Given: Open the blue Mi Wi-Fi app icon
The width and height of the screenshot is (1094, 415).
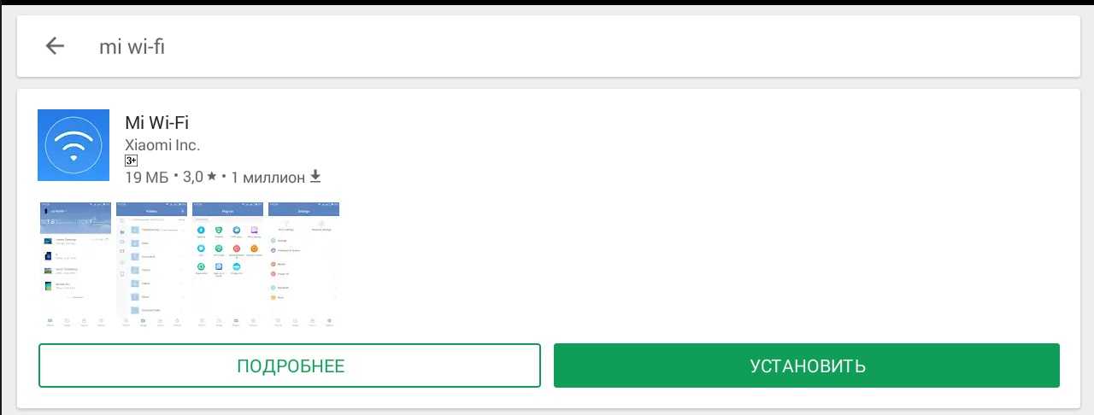Looking at the screenshot, I should pyautogui.click(x=74, y=145).
